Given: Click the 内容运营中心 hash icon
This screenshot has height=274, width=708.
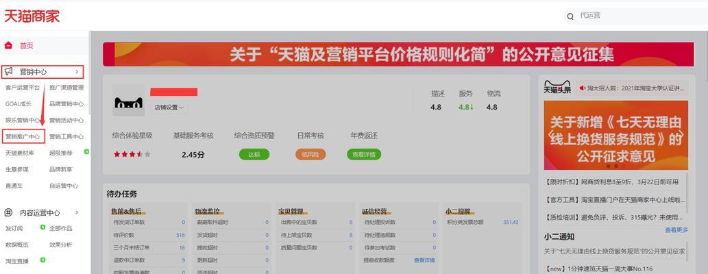Looking at the screenshot, I should [x=8, y=212].
